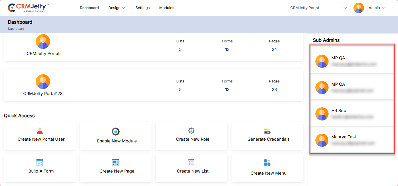The width and height of the screenshot is (398, 186).
Task: Click the Create New Role icon
Action: (x=191, y=131)
